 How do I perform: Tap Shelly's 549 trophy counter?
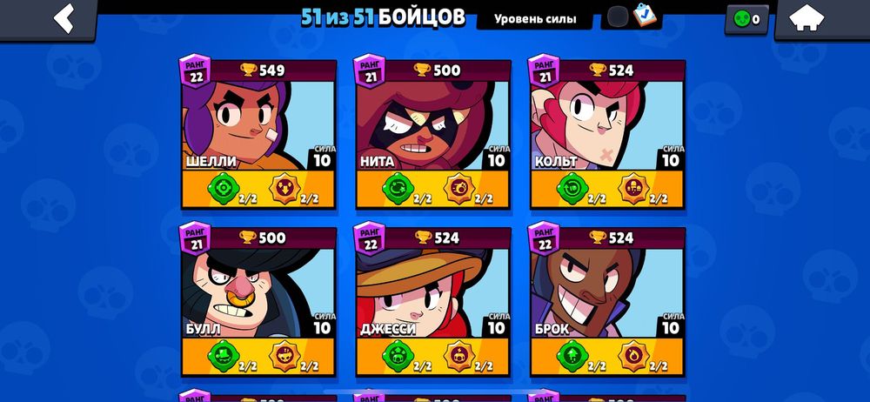[263, 70]
